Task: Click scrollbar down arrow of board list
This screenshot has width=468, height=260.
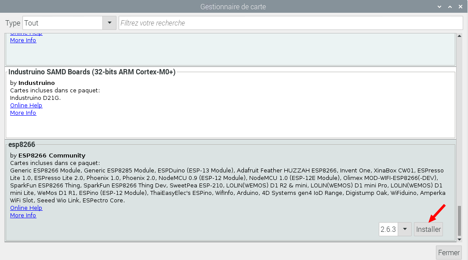Action: 459,239
